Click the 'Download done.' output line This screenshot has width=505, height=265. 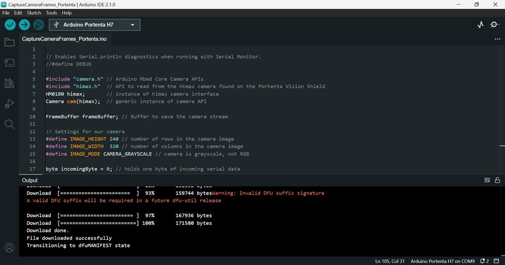coord(48,230)
